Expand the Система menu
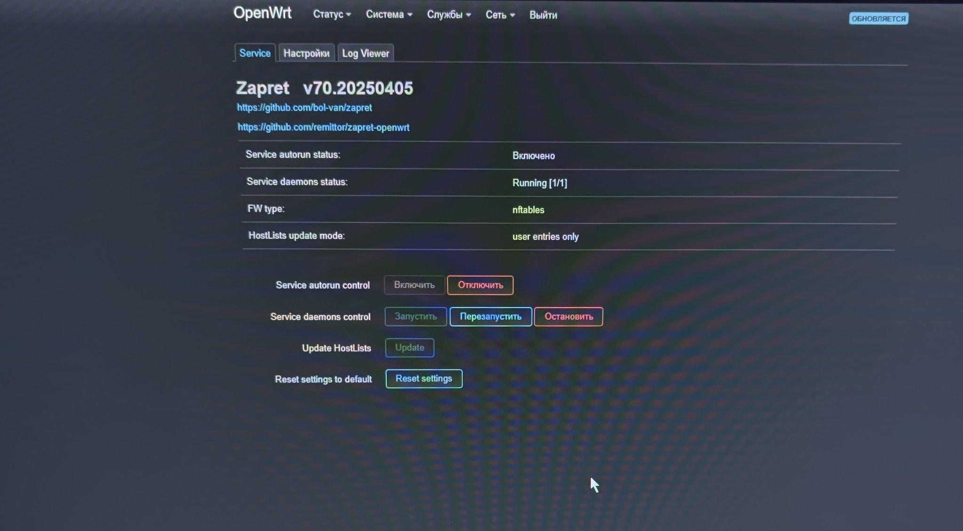The width and height of the screenshot is (963, 531). [388, 15]
